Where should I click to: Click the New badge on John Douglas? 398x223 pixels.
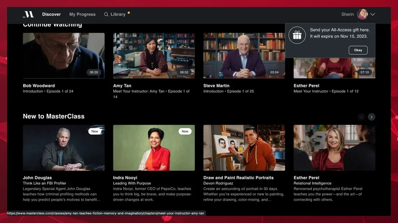point(95,131)
